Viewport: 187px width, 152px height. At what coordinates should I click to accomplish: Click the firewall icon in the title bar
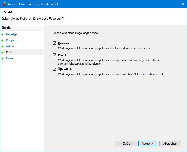[4, 4]
